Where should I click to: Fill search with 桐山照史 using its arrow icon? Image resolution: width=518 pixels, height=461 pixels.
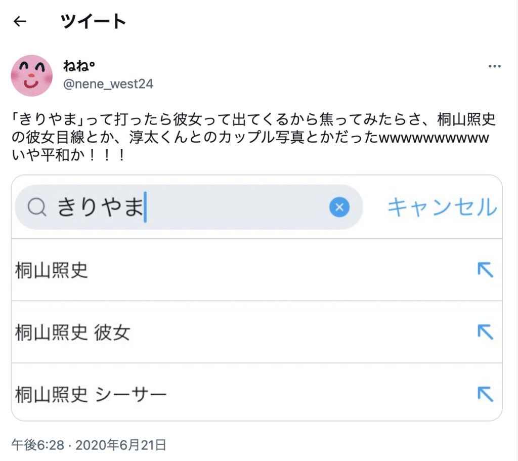[485, 270]
